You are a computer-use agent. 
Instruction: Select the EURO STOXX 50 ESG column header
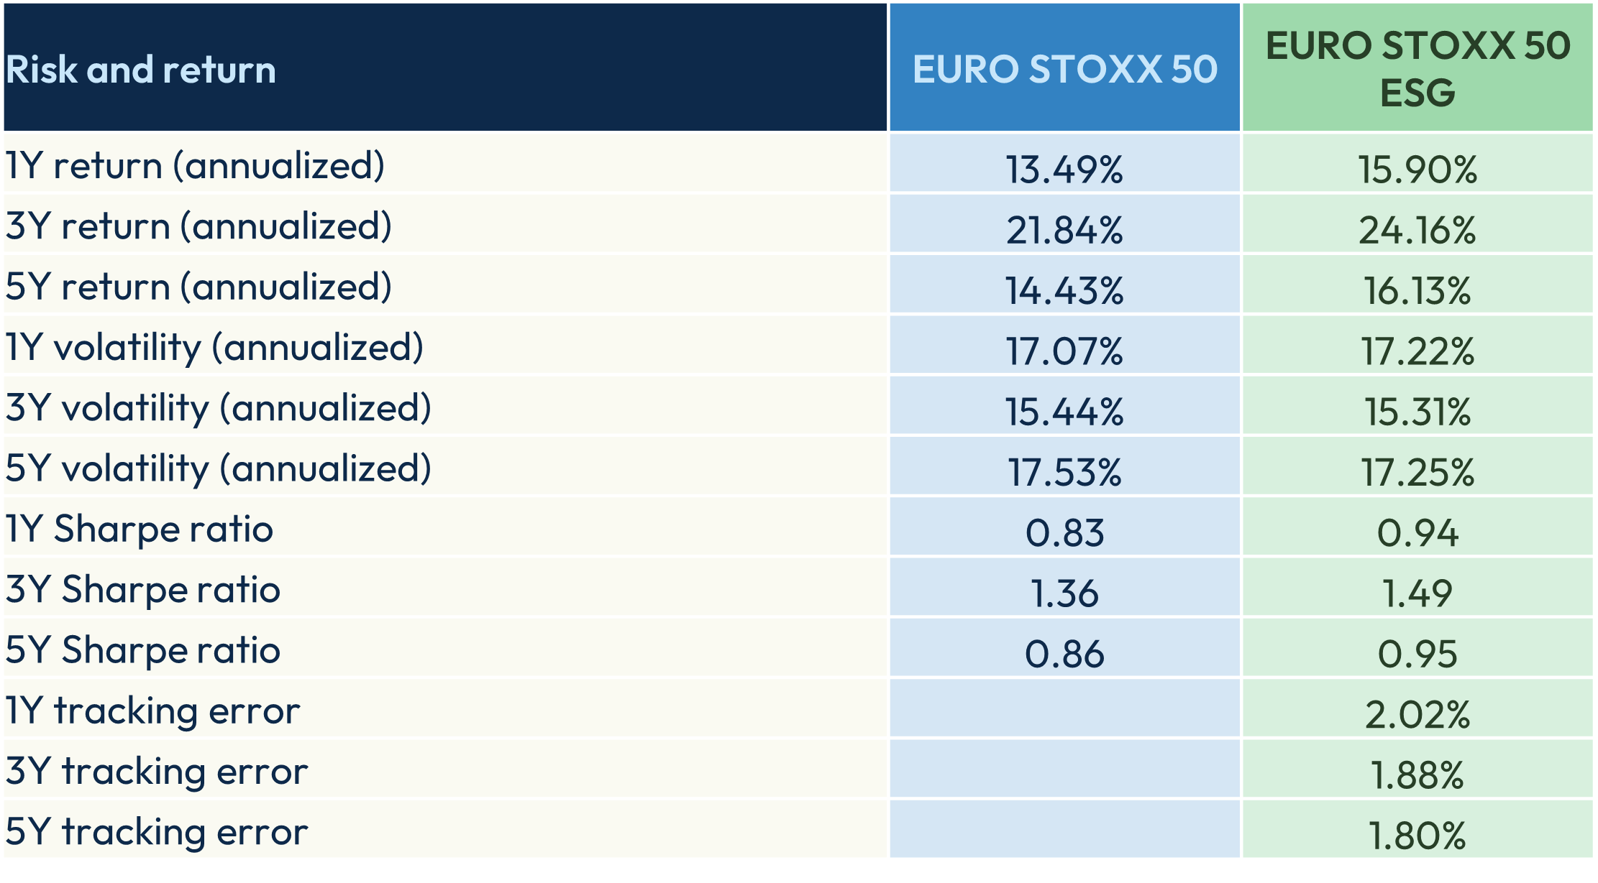point(1417,68)
